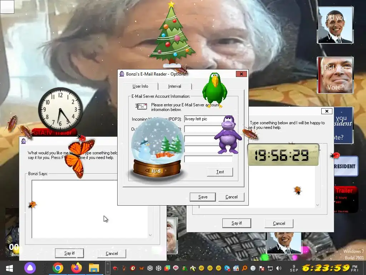Click the purple circle icon on the taskbar

pos(30,268)
